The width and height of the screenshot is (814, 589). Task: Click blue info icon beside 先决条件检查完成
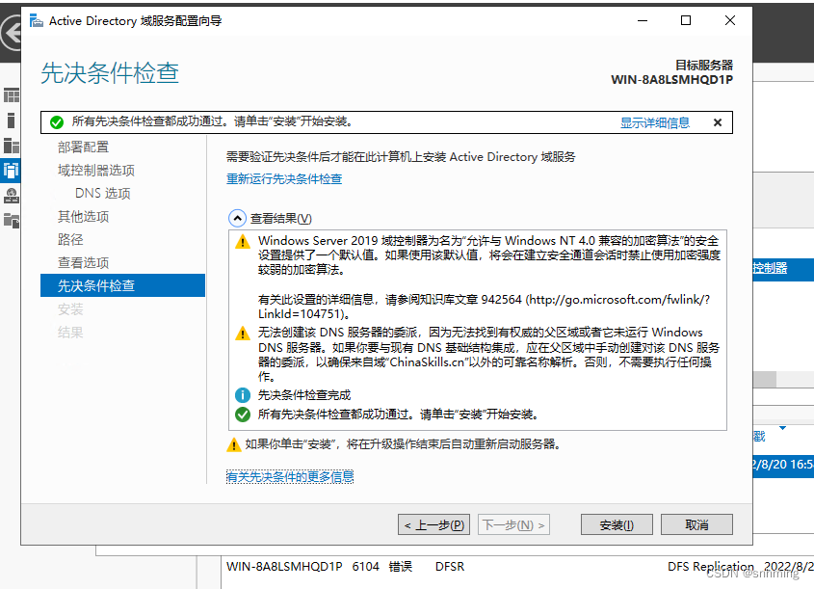(x=243, y=395)
